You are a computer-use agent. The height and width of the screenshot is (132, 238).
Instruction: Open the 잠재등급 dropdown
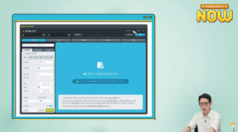click(x=30, y=101)
